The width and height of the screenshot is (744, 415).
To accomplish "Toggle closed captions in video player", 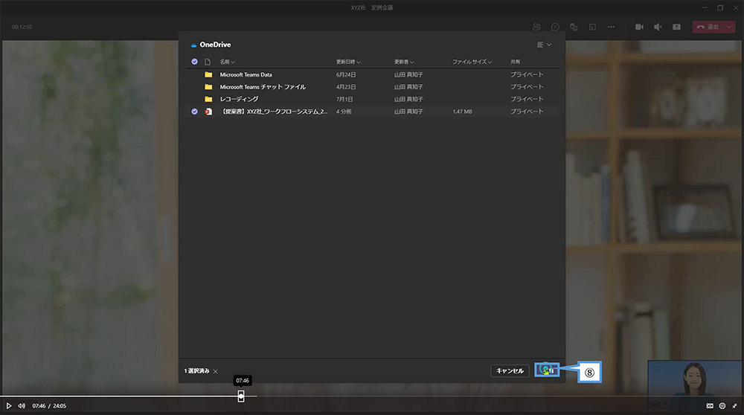I will tap(710, 405).
